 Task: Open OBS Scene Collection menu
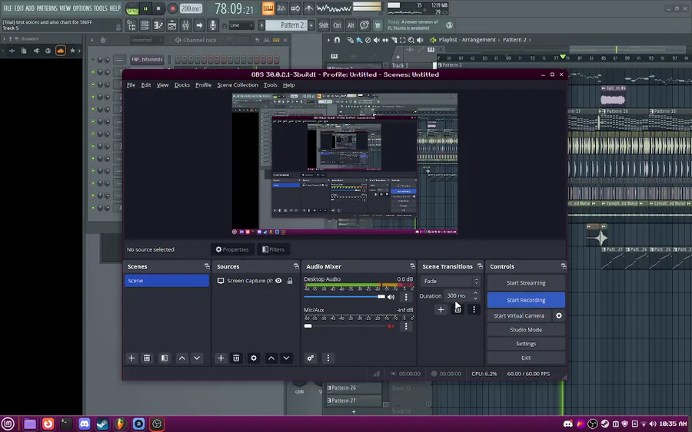tap(238, 85)
